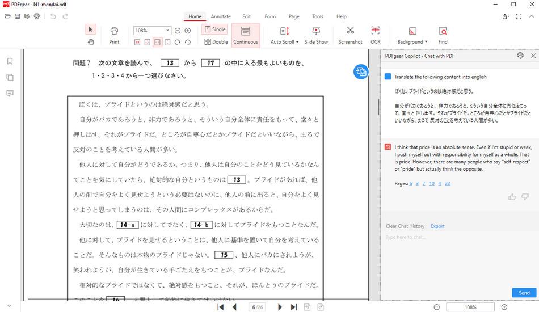Go to first page
Viewport: 539px width, 312px height.
coord(221,307)
